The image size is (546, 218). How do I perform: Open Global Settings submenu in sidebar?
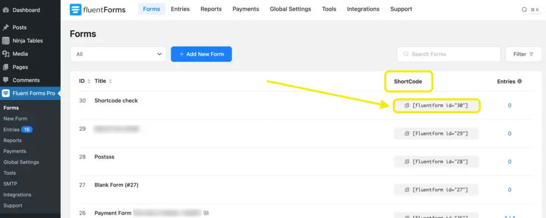pos(21,162)
